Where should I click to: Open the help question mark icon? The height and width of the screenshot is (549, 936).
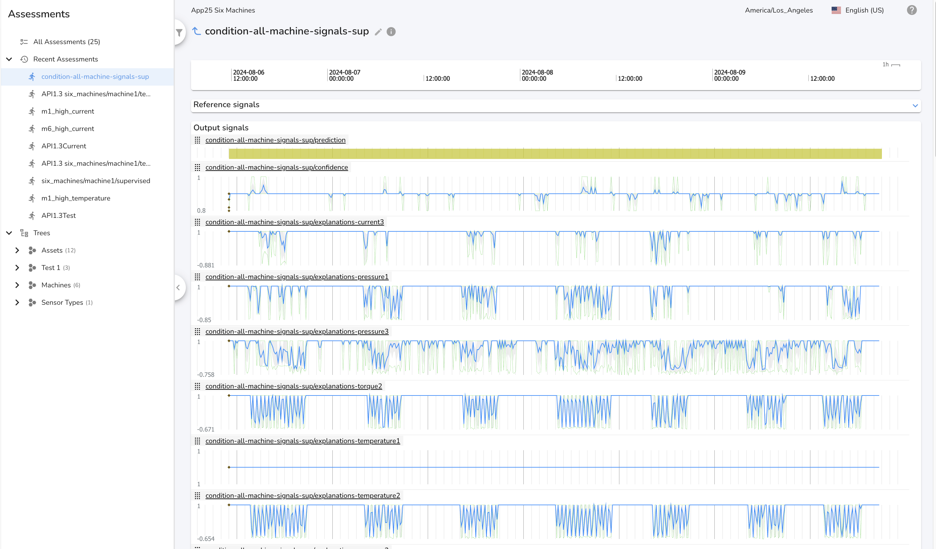(x=912, y=10)
